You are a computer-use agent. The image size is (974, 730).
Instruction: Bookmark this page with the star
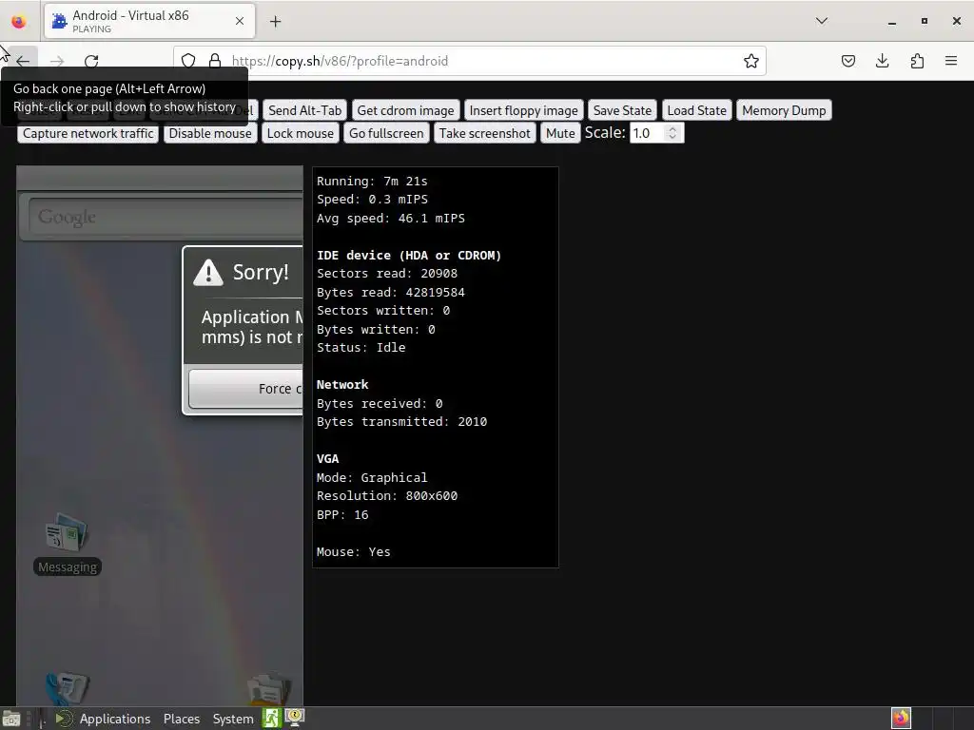(751, 61)
